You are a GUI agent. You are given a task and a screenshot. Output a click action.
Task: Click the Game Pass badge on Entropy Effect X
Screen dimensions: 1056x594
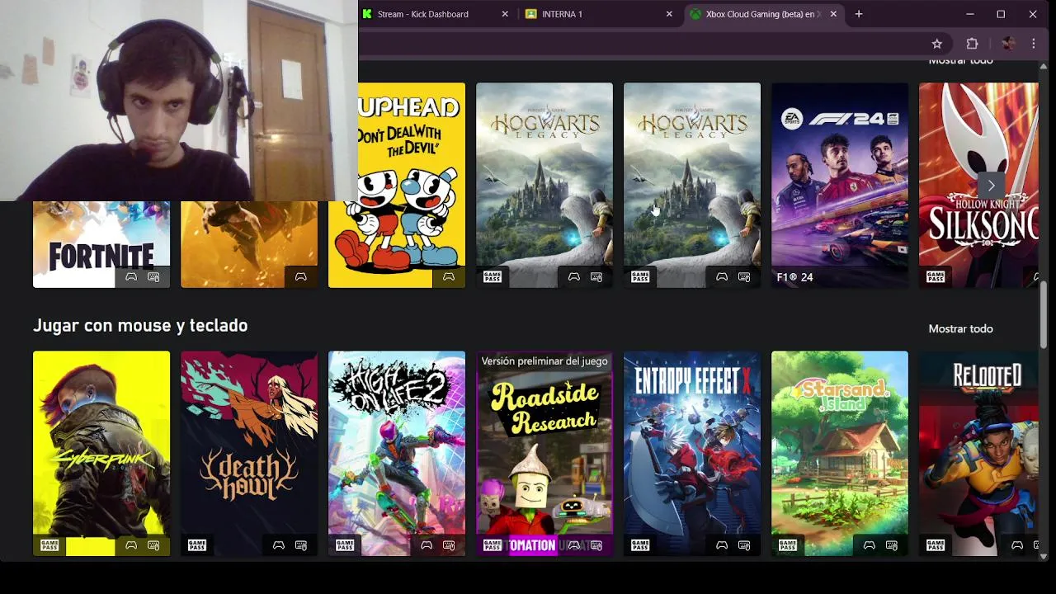tap(640, 545)
